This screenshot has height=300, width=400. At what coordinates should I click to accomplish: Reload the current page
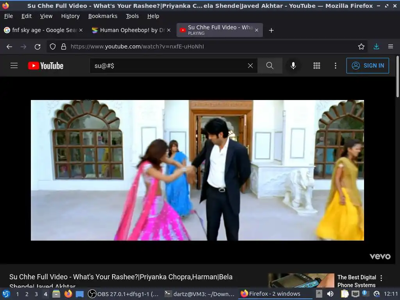click(37, 46)
